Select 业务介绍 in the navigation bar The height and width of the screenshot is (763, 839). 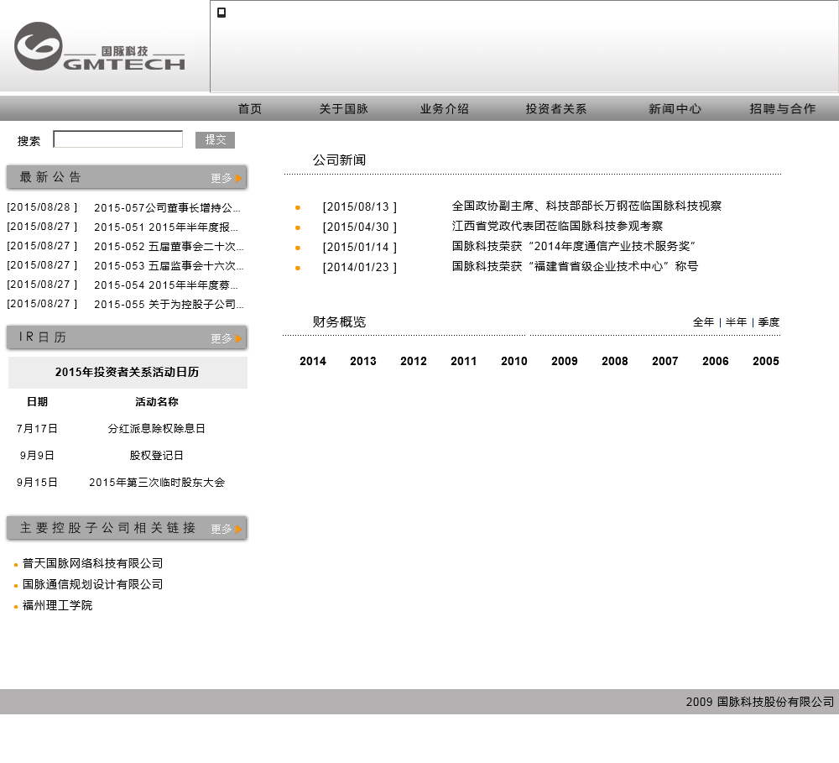click(x=444, y=108)
